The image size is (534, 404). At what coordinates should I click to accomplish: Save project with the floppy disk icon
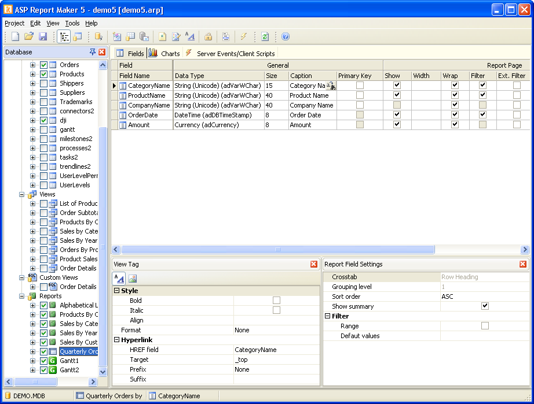pos(43,36)
